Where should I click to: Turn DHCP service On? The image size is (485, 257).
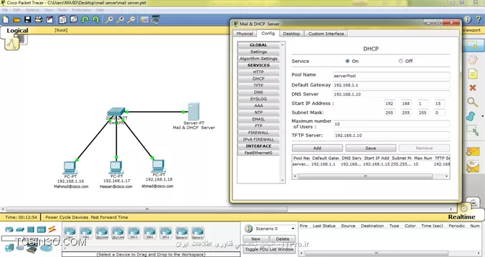point(348,61)
